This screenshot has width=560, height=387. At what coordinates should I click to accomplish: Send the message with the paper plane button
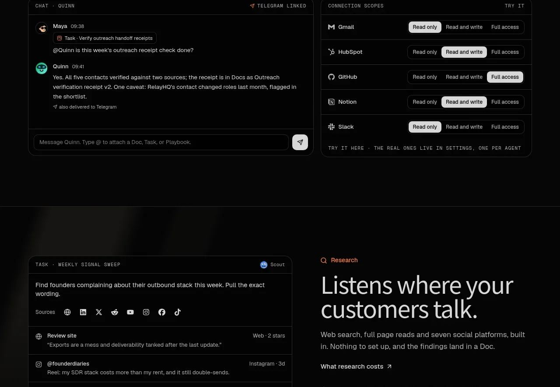(x=300, y=142)
